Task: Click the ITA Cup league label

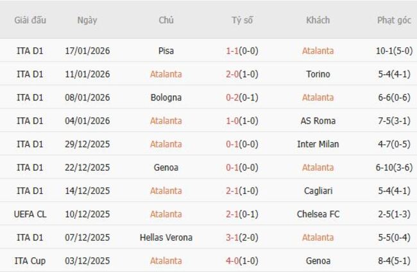Action: [30, 260]
